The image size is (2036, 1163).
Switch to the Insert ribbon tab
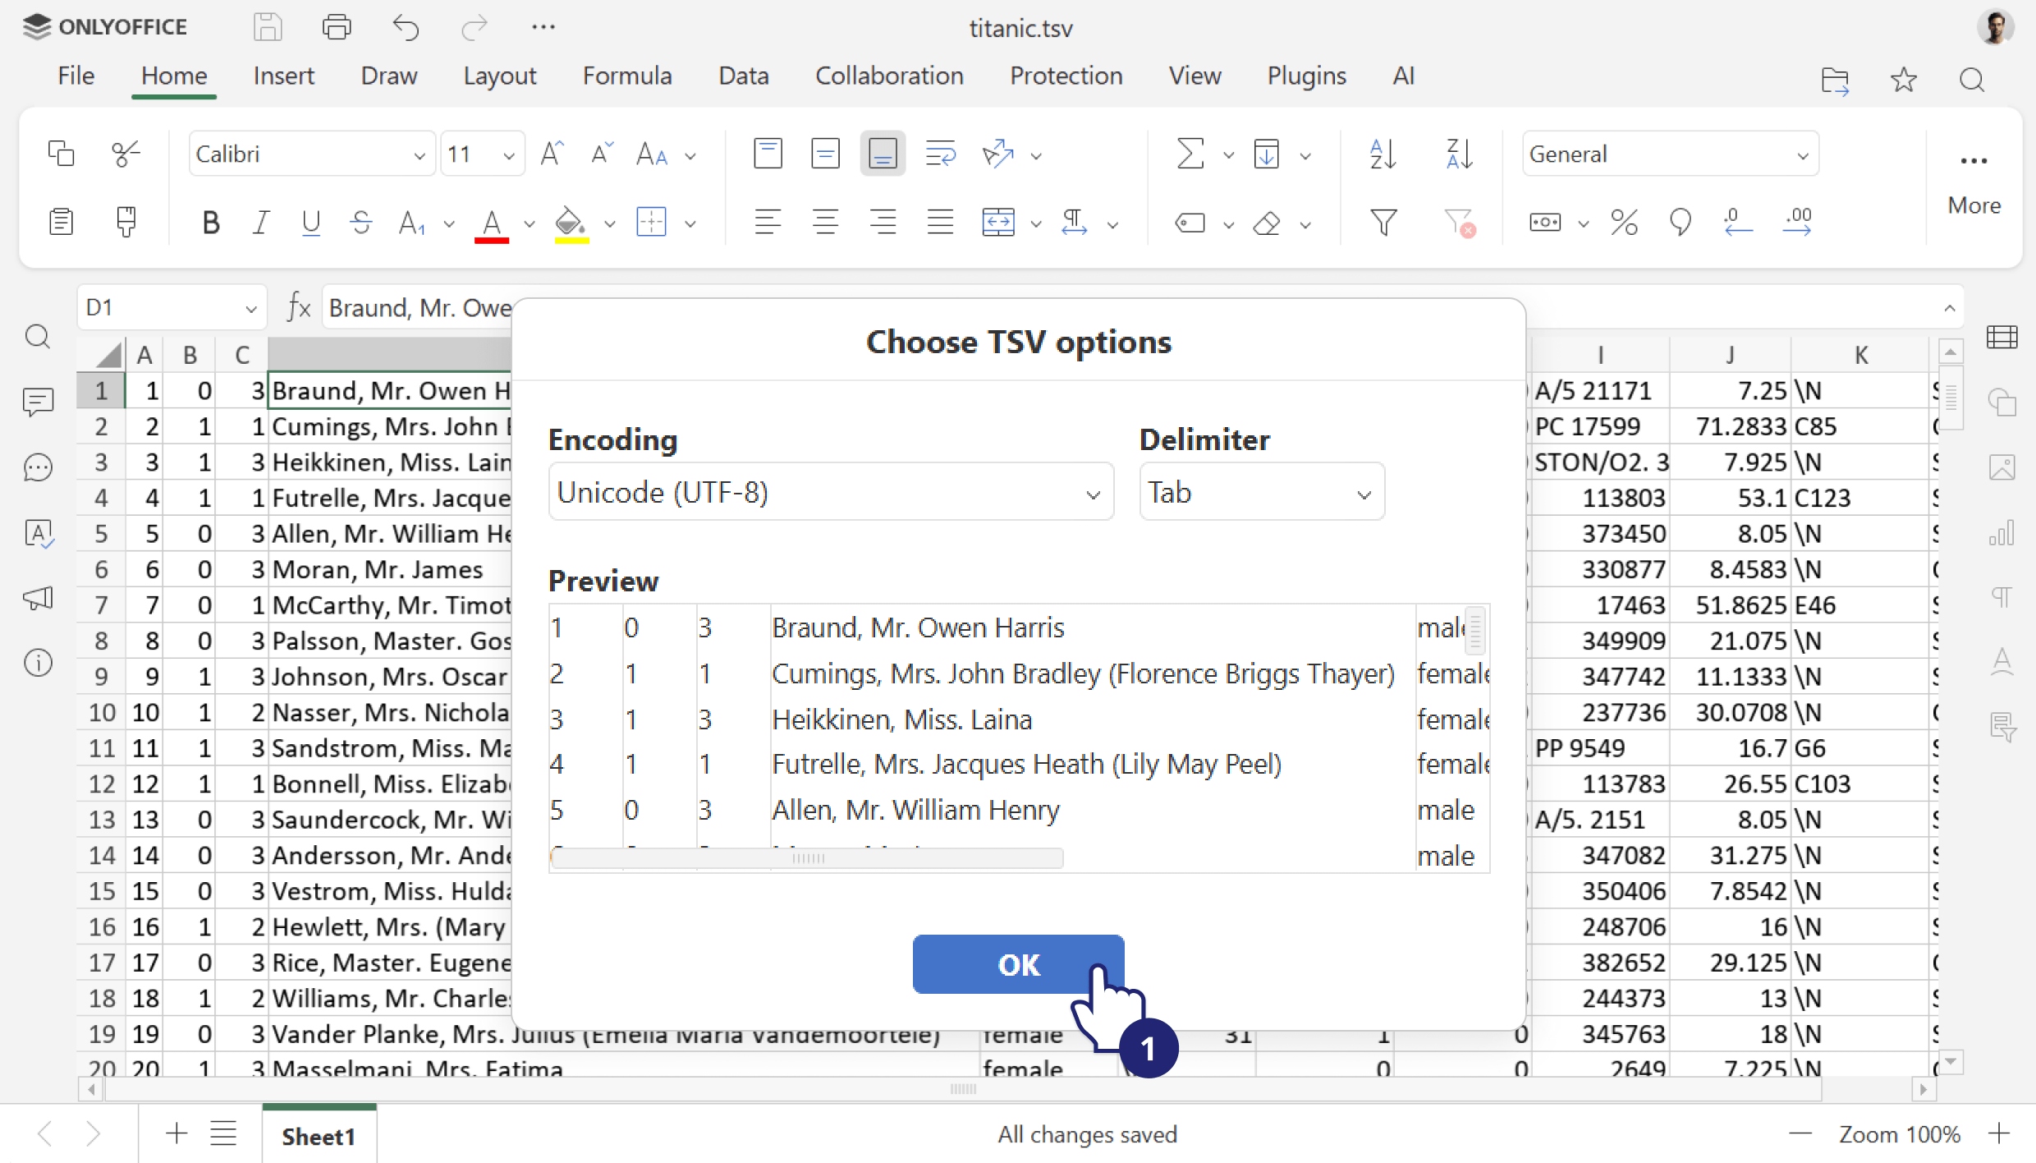(283, 75)
